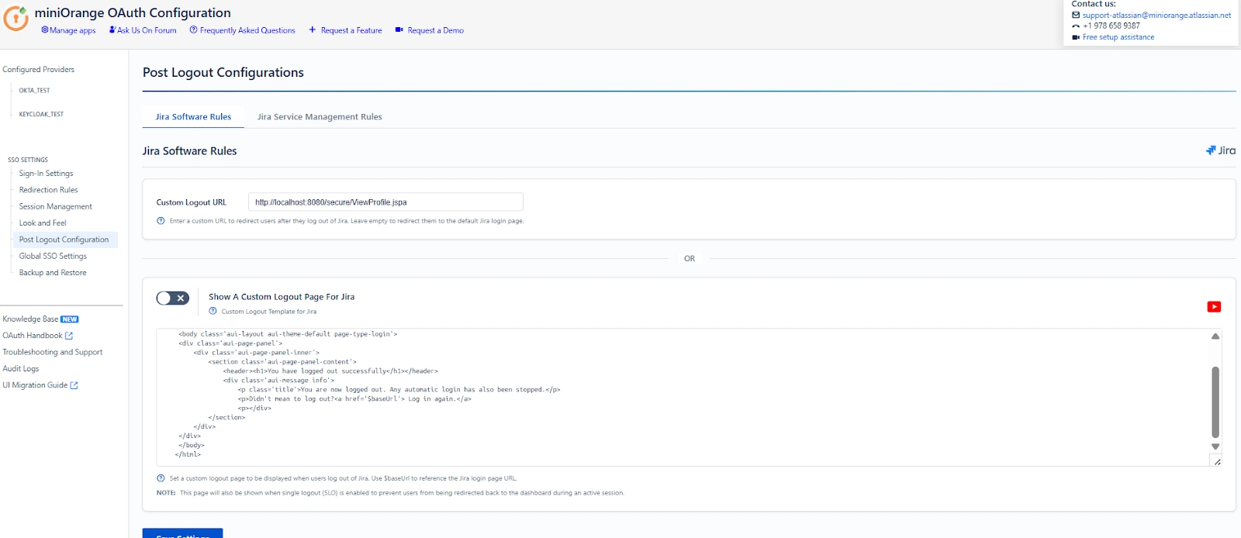Image resolution: width=1241 pixels, height=538 pixels.
Task: Open Audit Logs page
Action: coord(21,369)
